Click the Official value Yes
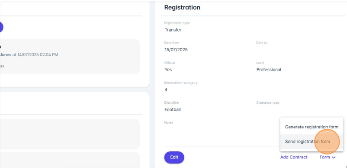The image size is (347, 168). (x=168, y=70)
